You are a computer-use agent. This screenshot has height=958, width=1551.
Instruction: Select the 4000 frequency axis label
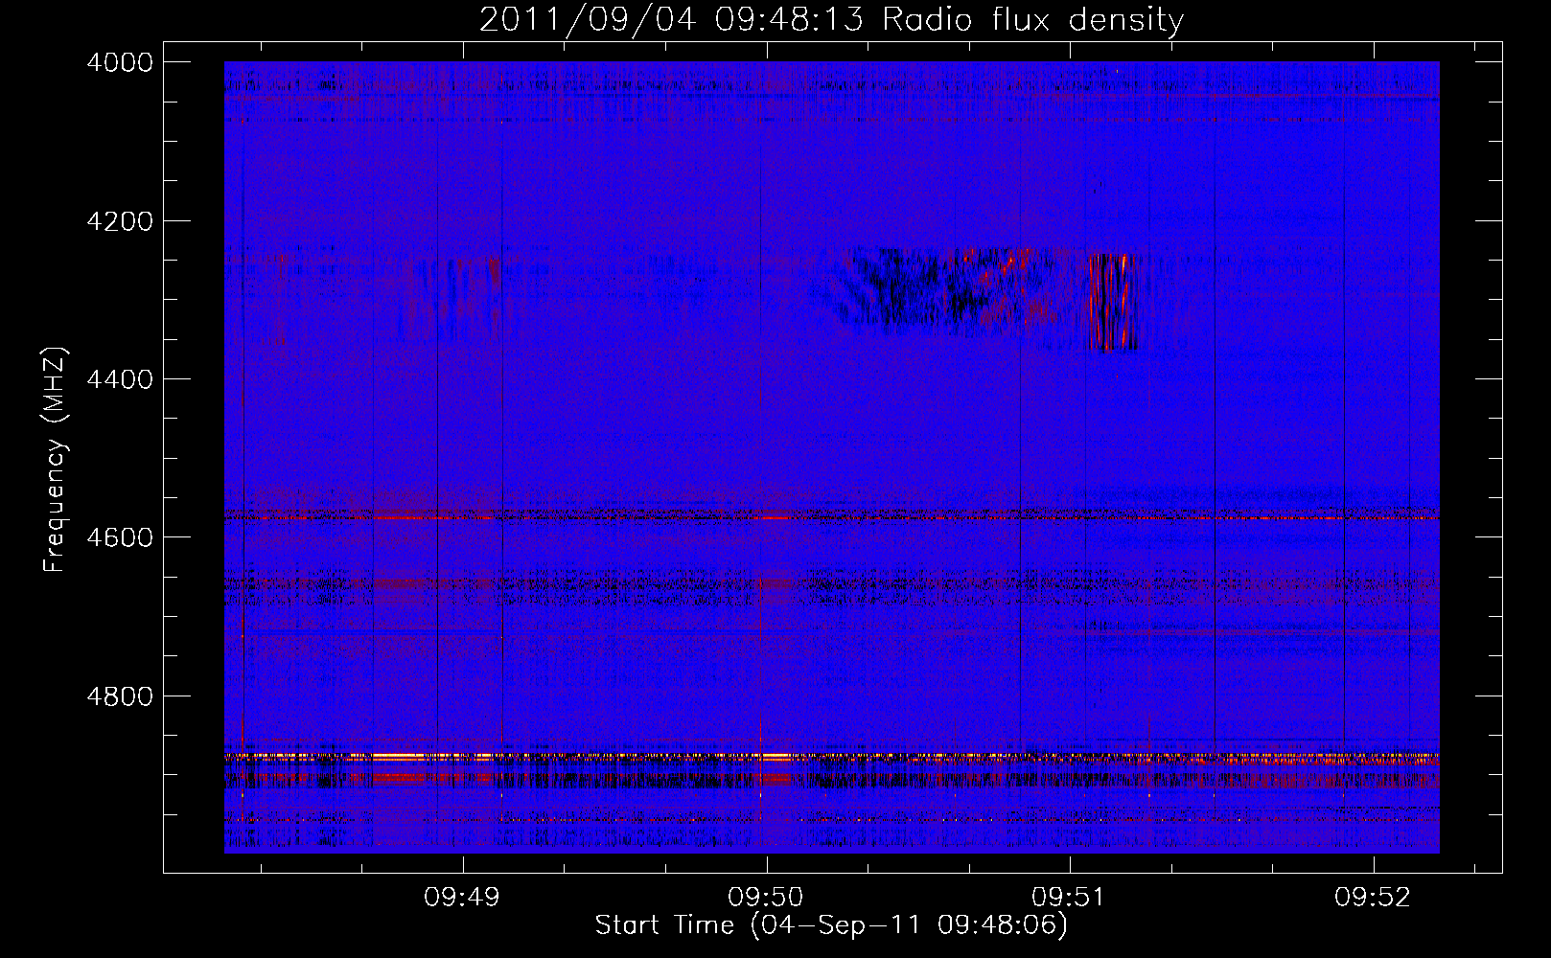tap(120, 62)
